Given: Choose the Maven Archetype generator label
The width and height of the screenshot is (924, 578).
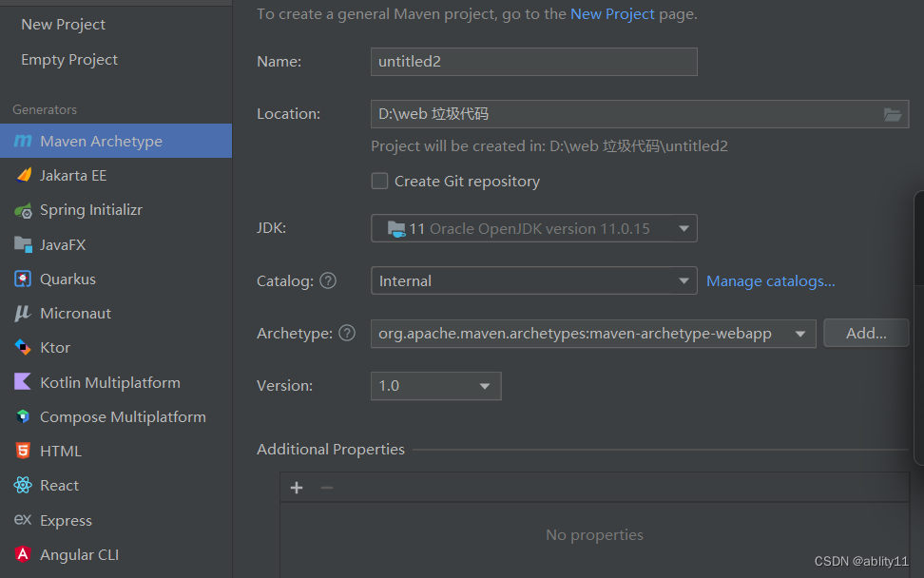Looking at the screenshot, I should pyautogui.click(x=101, y=142).
